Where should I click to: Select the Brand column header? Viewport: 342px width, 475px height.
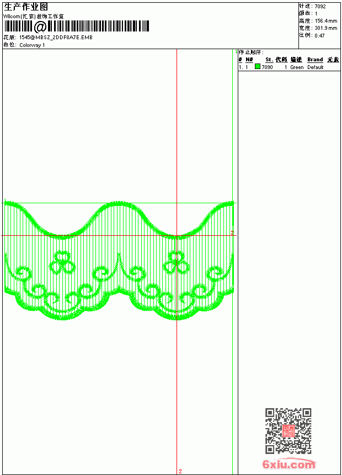(315, 60)
